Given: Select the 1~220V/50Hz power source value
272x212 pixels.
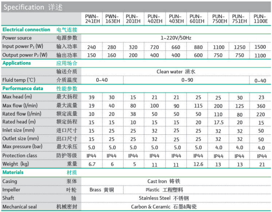Looking at the screenshot, I should [176, 38].
